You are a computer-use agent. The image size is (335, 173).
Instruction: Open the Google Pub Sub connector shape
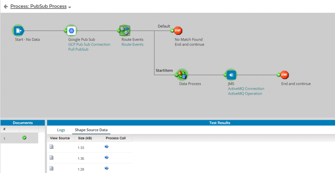coord(71,30)
